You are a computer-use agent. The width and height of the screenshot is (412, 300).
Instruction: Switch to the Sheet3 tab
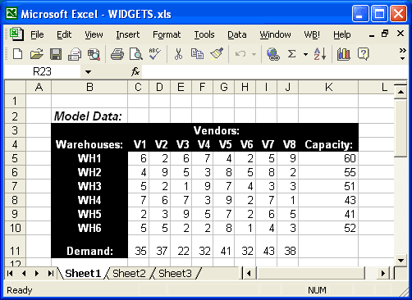coord(175,273)
